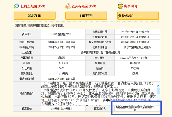Click the 竞价增价幅度 label
Viewport: 172px width, 117px height.
[100, 74]
